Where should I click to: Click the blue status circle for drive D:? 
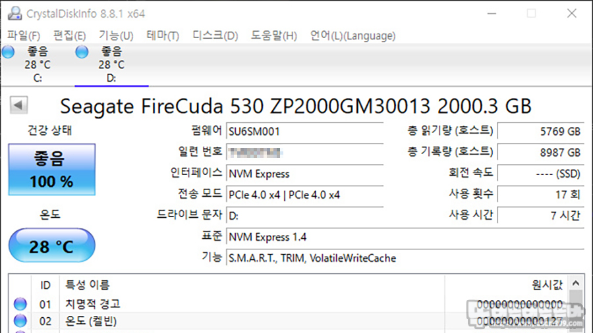coord(82,52)
